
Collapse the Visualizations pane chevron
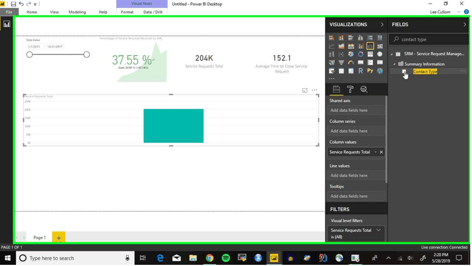(382, 24)
